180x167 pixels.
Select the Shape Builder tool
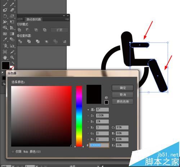(5, 28)
